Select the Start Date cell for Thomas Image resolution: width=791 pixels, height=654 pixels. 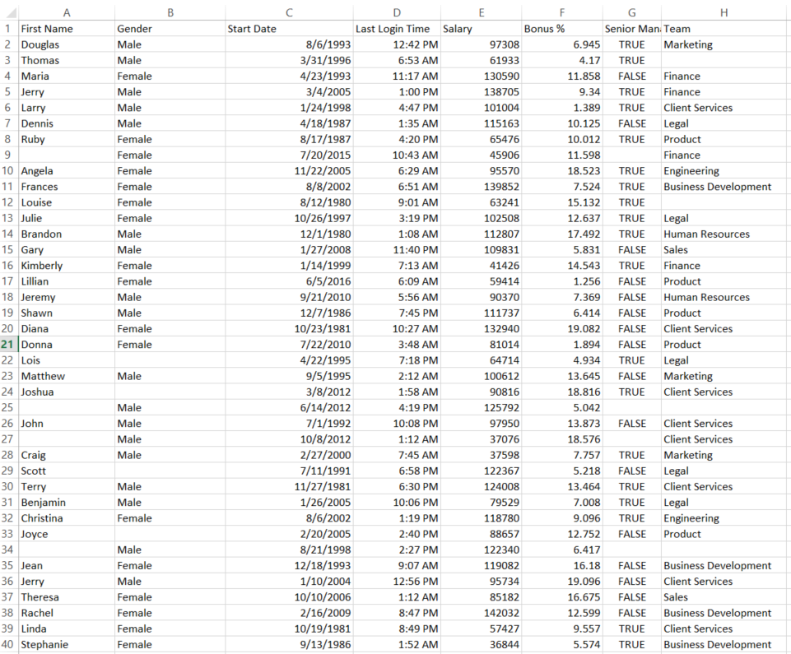(x=289, y=60)
